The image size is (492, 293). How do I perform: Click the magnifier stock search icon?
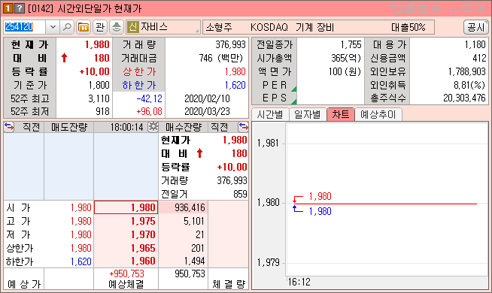(x=67, y=27)
